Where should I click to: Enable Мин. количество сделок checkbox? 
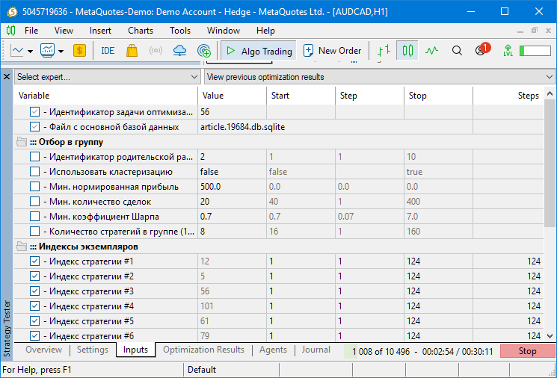[35, 201]
